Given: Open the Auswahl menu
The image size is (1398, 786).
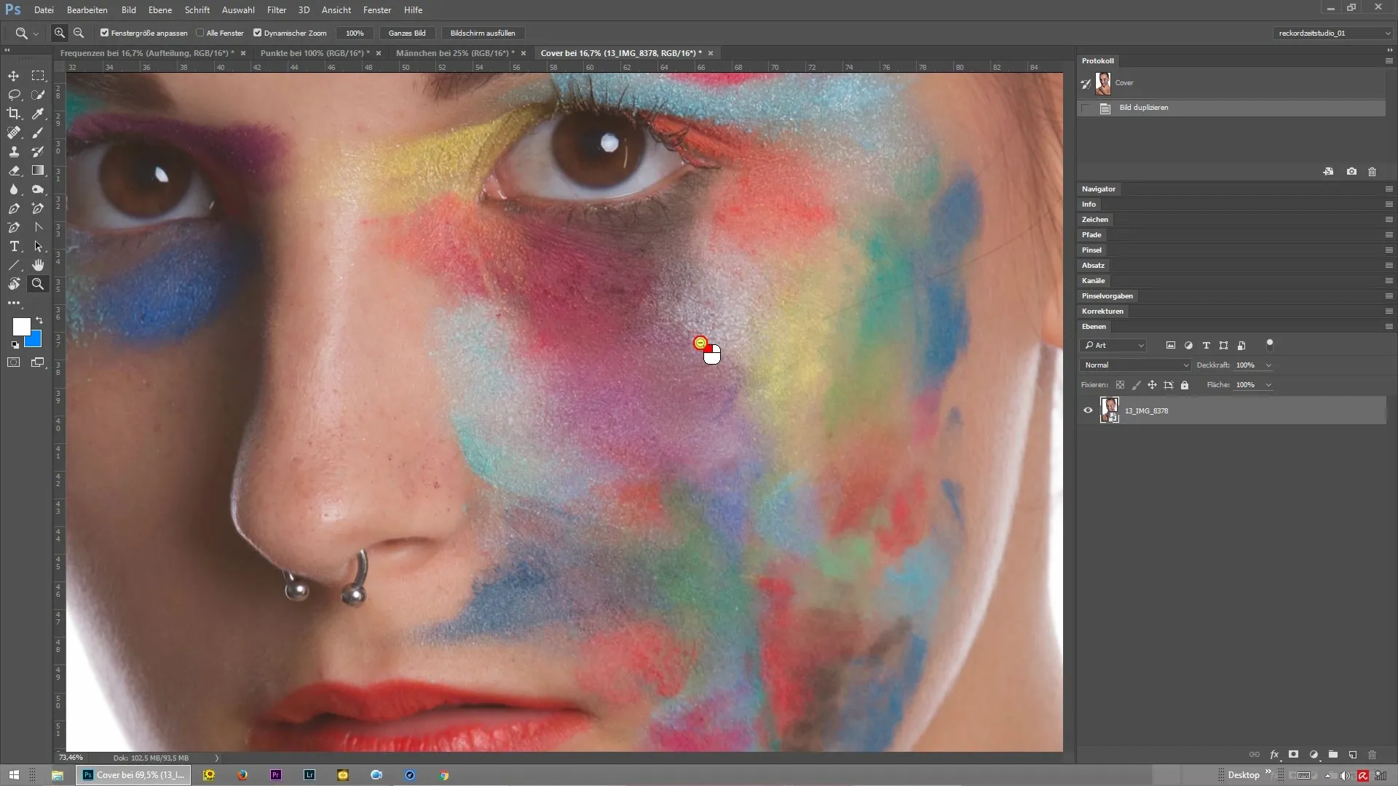Looking at the screenshot, I should (238, 10).
